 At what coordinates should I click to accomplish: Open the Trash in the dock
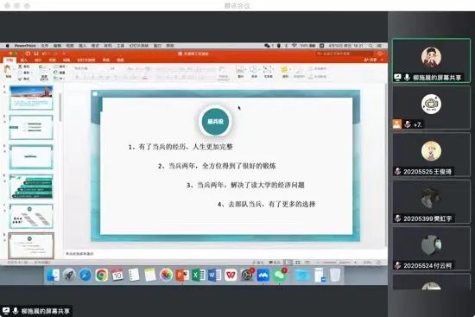coord(335,276)
